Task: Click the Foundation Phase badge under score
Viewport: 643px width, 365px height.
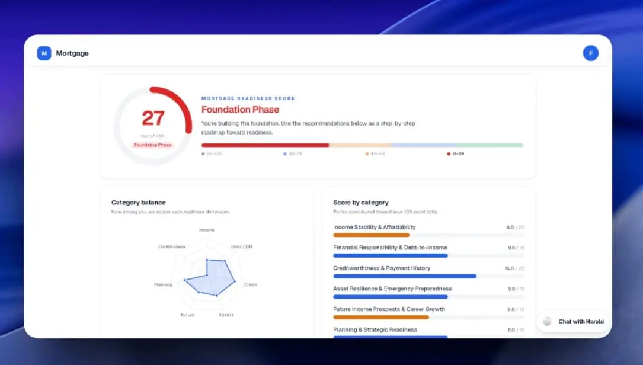Action: 152,145
